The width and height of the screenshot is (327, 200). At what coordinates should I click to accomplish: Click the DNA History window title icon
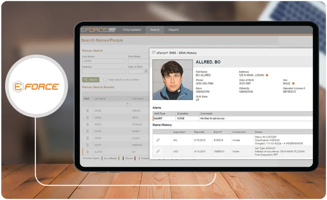click(154, 52)
